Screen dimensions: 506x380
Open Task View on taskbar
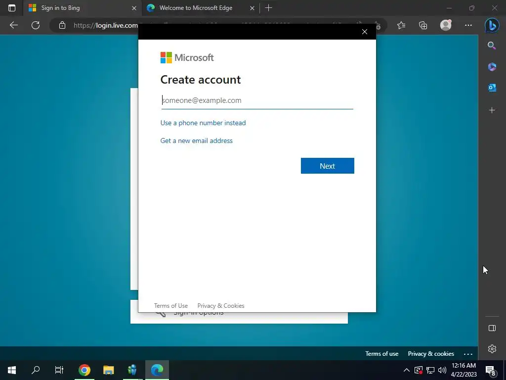[59, 370]
